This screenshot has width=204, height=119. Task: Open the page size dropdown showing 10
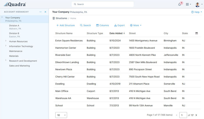click(61, 115)
